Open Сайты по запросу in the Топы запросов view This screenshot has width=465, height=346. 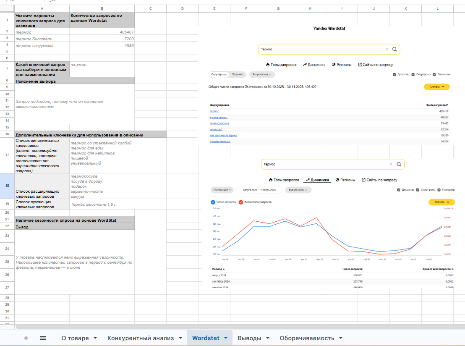(376, 65)
